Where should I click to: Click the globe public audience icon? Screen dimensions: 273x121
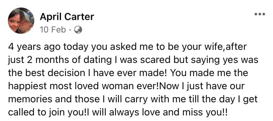click(78, 30)
